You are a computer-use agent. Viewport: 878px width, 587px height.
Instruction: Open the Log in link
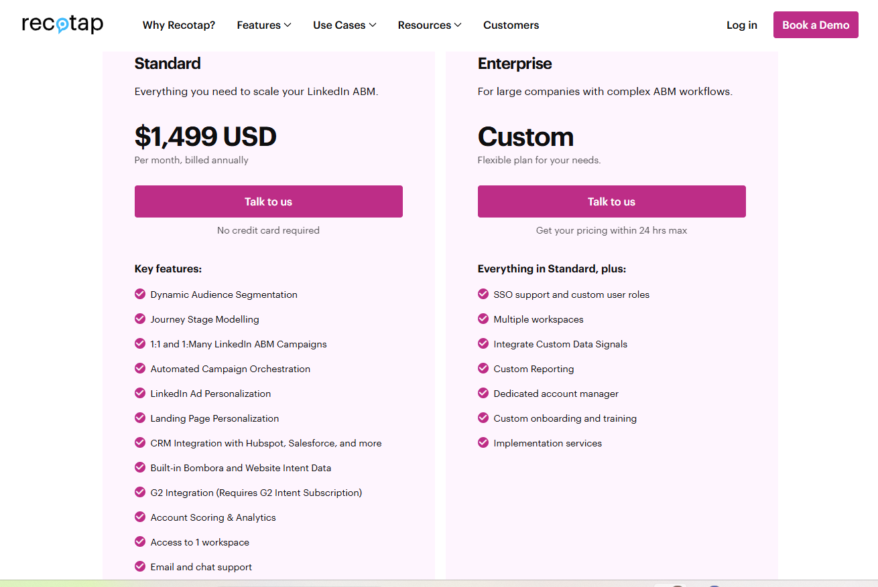(741, 25)
